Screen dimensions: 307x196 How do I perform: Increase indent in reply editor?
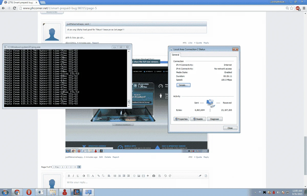(128, 176)
